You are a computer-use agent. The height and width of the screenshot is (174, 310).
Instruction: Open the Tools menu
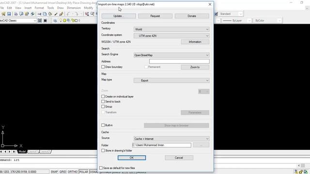pyautogui.click(x=50, y=8)
